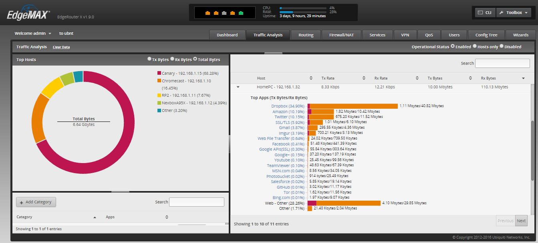This screenshot has height=243, width=538.
Task: Click the gray disconnected port icon
Action: tap(224, 13)
